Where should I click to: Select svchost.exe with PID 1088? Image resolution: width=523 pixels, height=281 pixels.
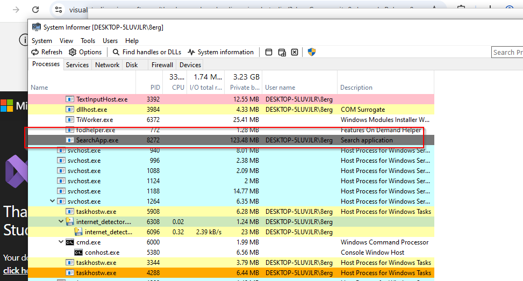tap(231, 171)
